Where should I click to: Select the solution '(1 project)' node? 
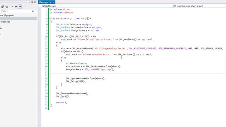point(7,15)
